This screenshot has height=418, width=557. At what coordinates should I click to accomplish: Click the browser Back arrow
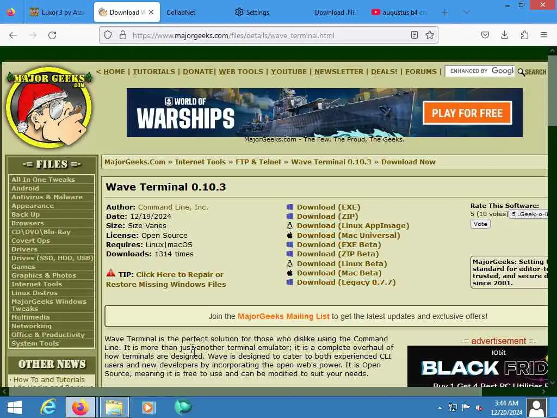click(13, 35)
